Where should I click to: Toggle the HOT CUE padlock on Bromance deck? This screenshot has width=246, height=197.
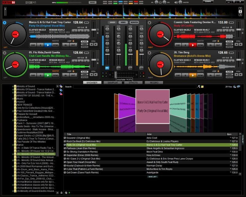pos(231,58)
